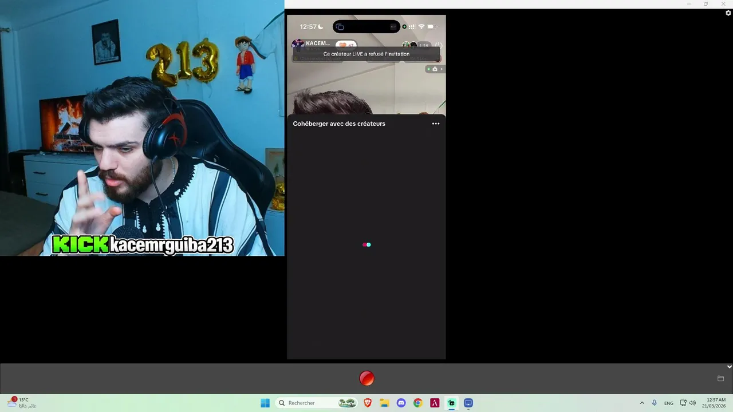This screenshot has width=733, height=412.
Task: Switch the ENG input language
Action: pos(669,403)
